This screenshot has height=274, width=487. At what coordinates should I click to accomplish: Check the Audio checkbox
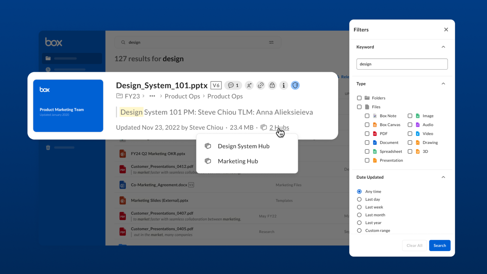pos(410,125)
